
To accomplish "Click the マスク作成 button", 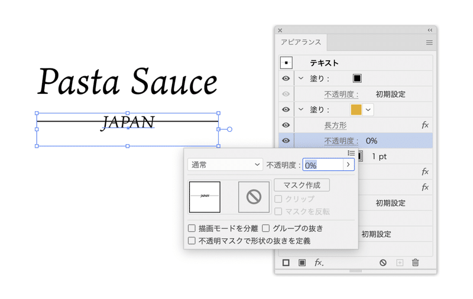I will tap(302, 185).
